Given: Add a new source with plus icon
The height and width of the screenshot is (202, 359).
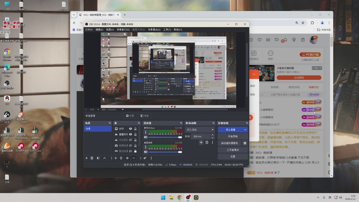Looking at the screenshot, I should tap(116, 158).
